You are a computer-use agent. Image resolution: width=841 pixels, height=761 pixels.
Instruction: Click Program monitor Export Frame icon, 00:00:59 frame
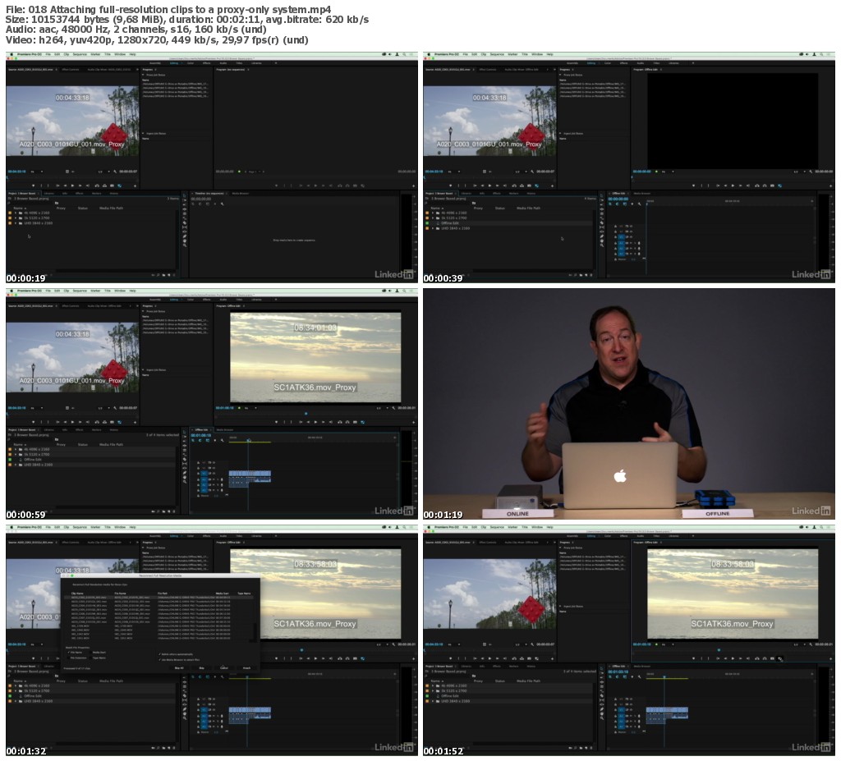(x=355, y=422)
